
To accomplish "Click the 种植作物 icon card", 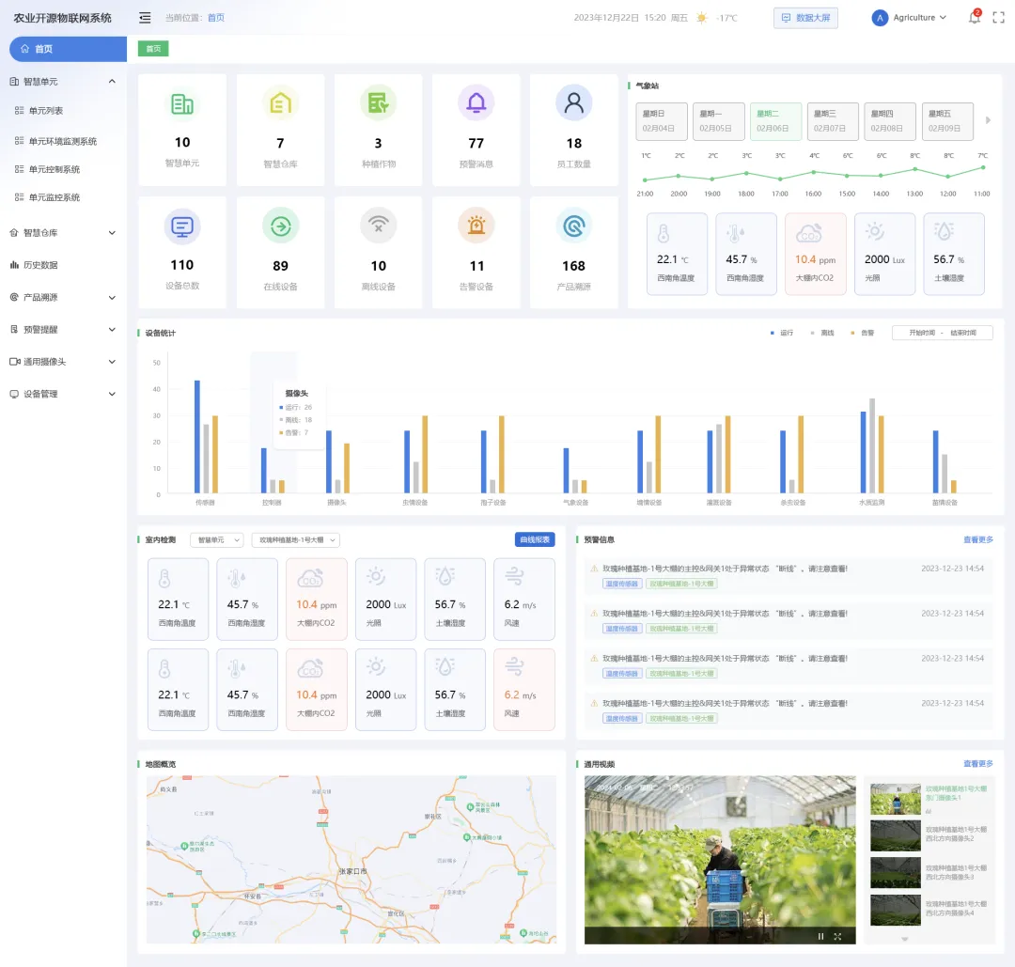I will coord(378,103).
